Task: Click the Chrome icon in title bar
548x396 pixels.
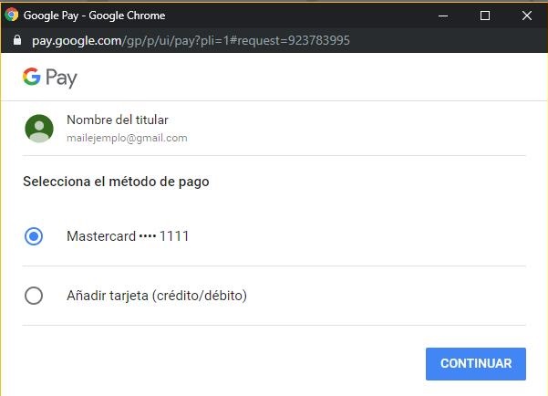Action: click(12, 16)
